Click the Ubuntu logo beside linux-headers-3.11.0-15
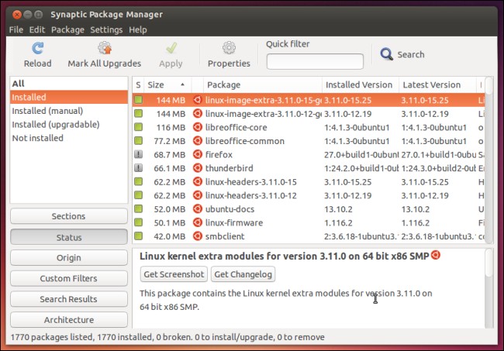 click(197, 182)
